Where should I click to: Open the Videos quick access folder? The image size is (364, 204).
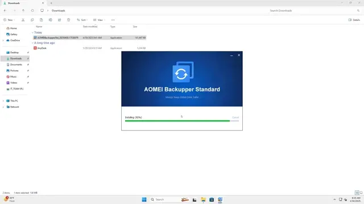pos(14,83)
